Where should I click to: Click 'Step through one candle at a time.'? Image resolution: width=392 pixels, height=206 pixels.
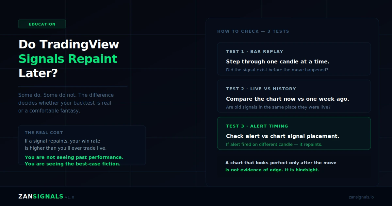click(278, 62)
